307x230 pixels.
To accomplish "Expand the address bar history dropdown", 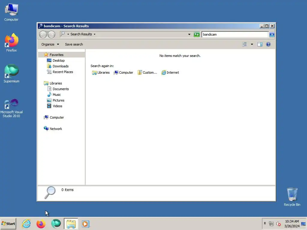I will click(189, 34).
